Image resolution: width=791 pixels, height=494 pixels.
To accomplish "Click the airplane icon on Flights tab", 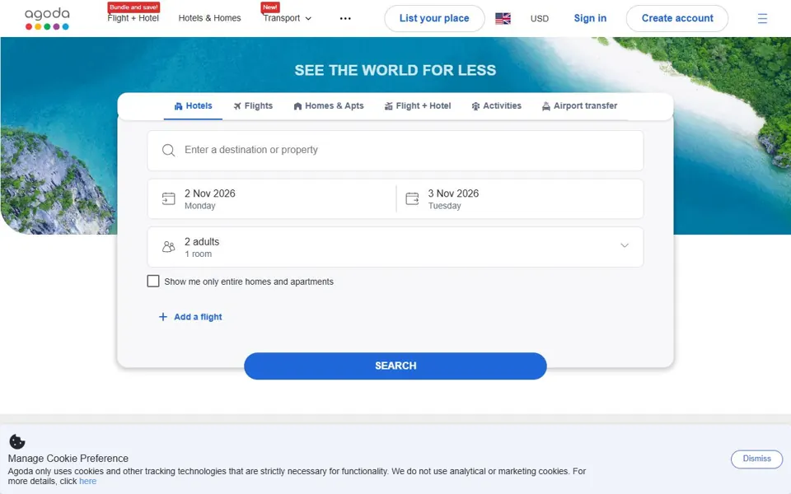I will [237, 106].
